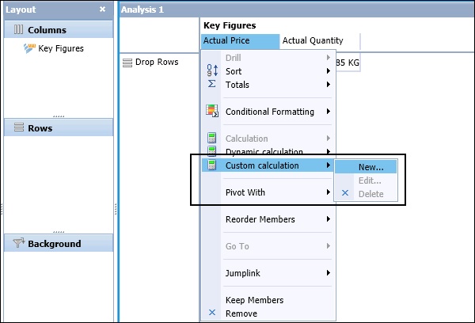Click the Background filter funnel icon
This screenshot has width=475, height=323.
click(x=19, y=244)
